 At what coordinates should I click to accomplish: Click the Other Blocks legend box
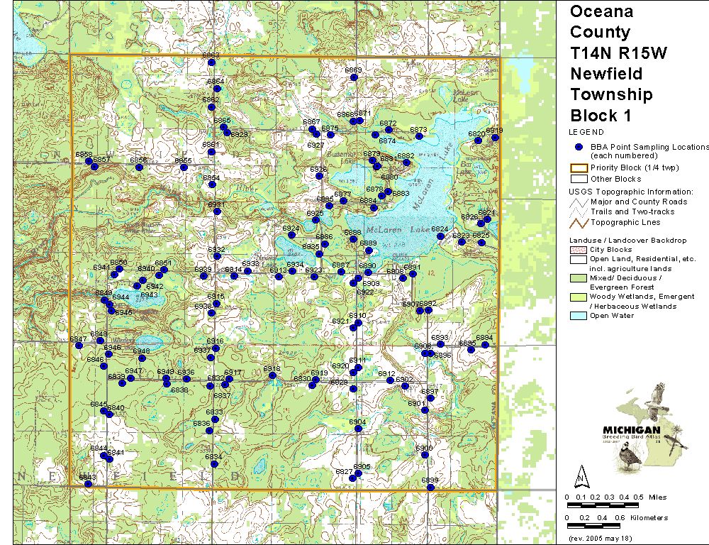point(579,179)
